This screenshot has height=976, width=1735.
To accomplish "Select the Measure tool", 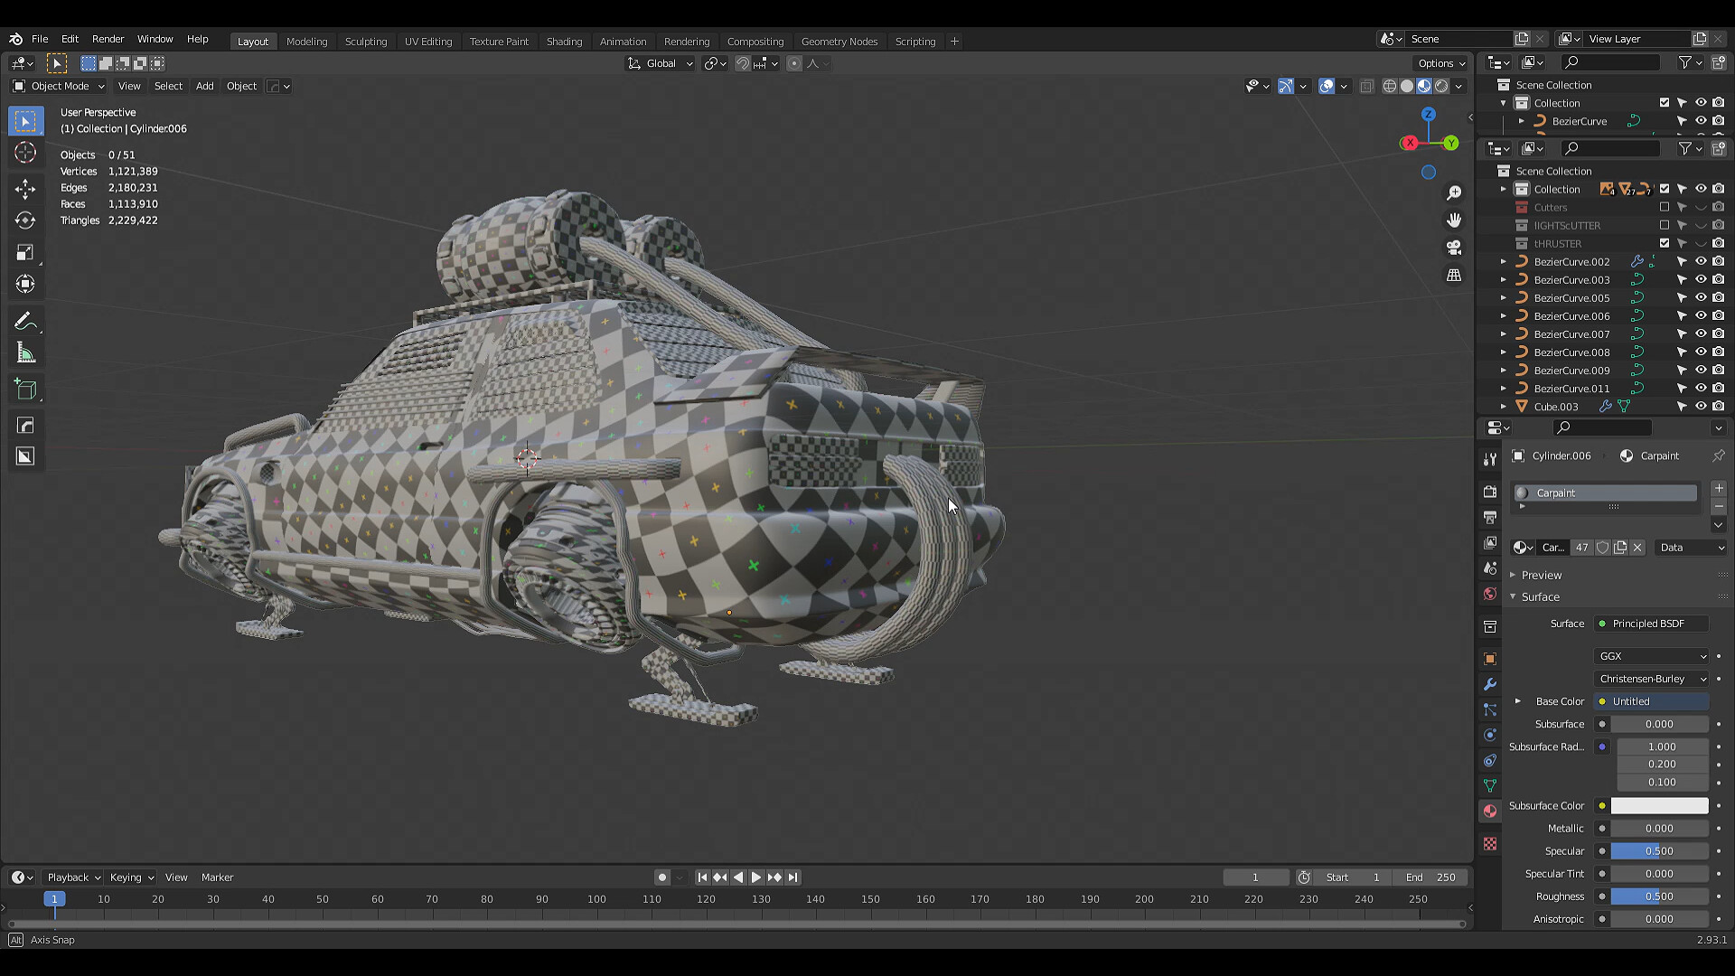I will click(25, 353).
